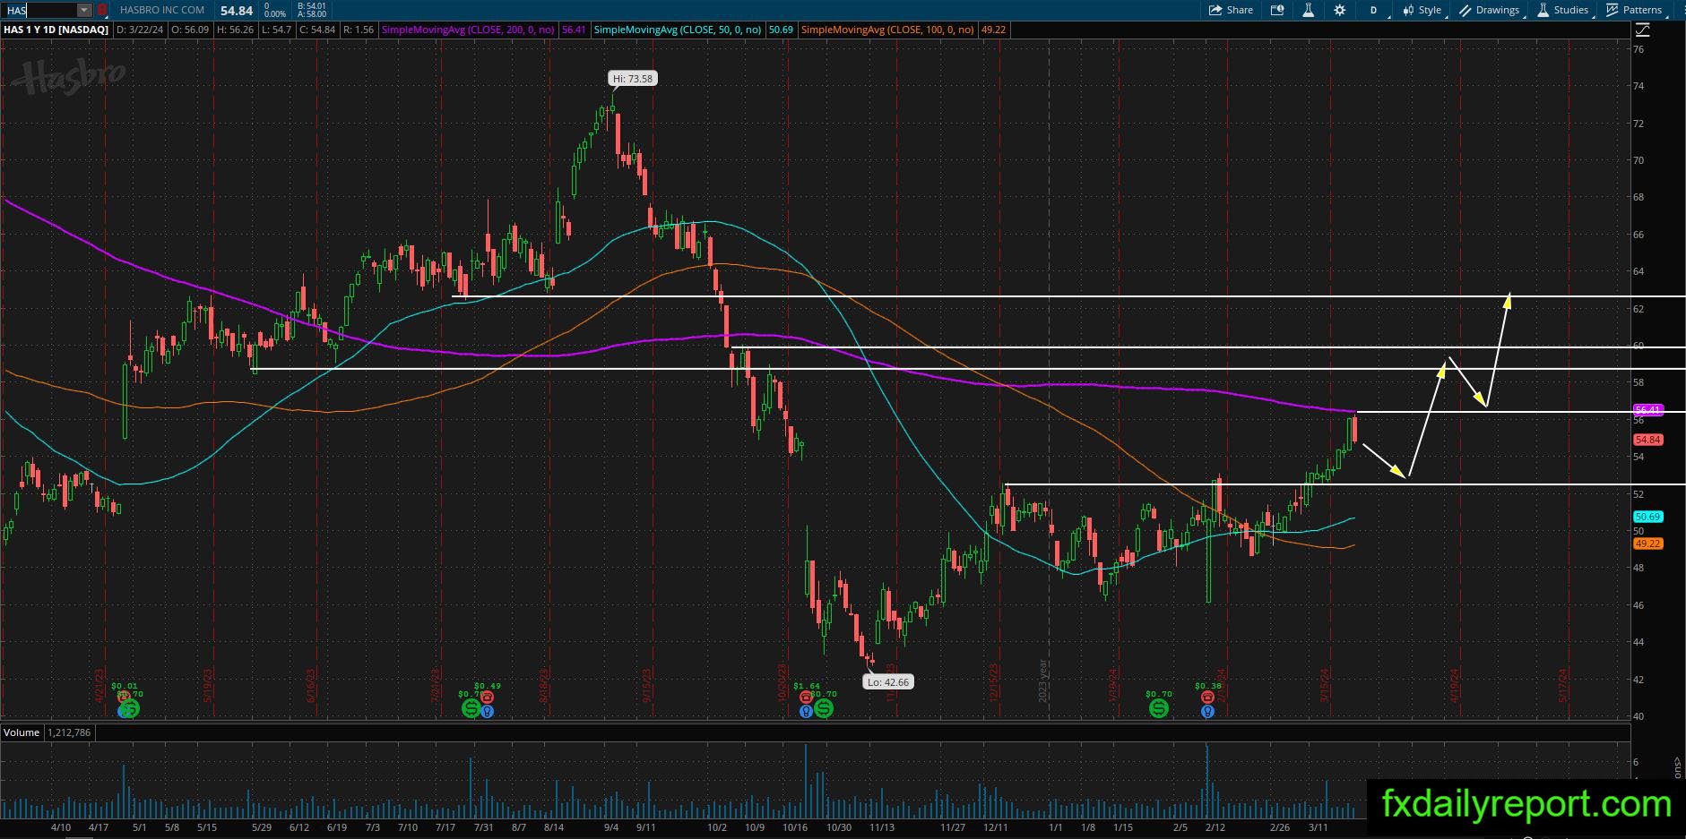Click the volume value 1,212,786

69,732
